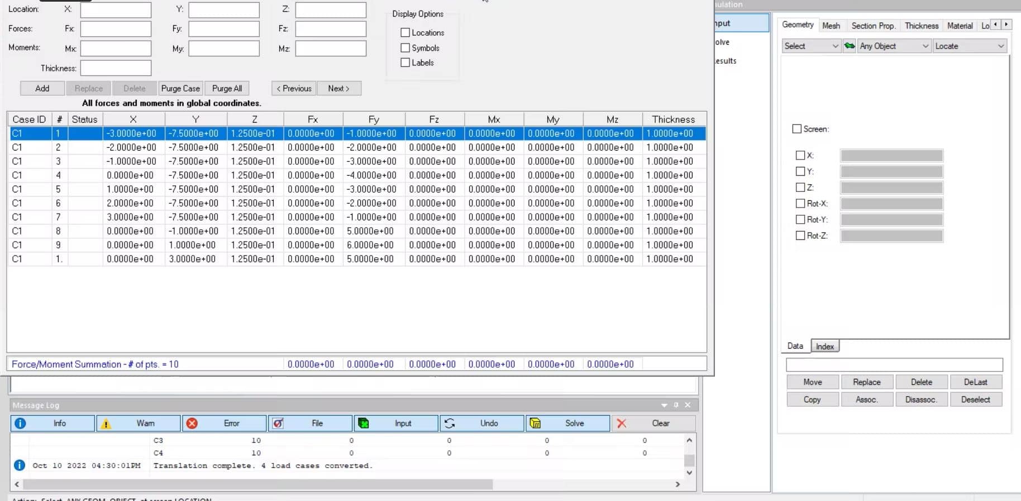Image resolution: width=1021 pixels, height=501 pixels.
Task: Enable the Symbols display option
Action: [x=405, y=48]
